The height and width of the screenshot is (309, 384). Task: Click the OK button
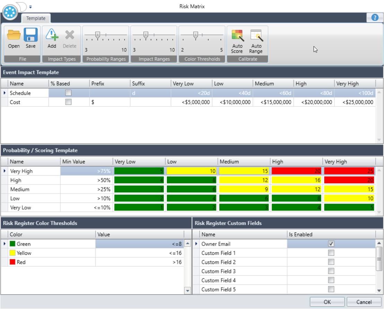pyautogui.click(x=327, y=302)
